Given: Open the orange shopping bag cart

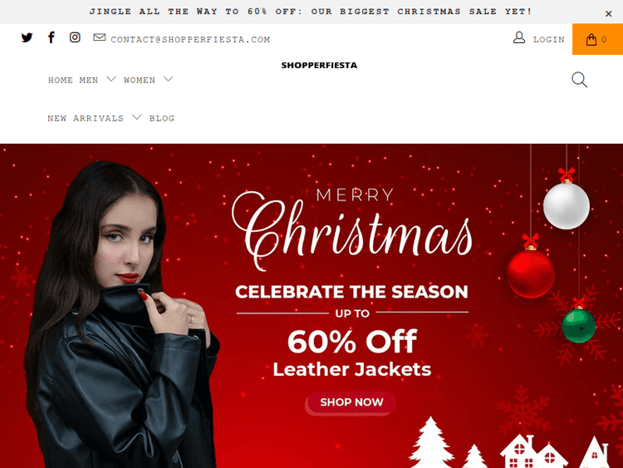Looking at the screenshot, I should [597, 39].
